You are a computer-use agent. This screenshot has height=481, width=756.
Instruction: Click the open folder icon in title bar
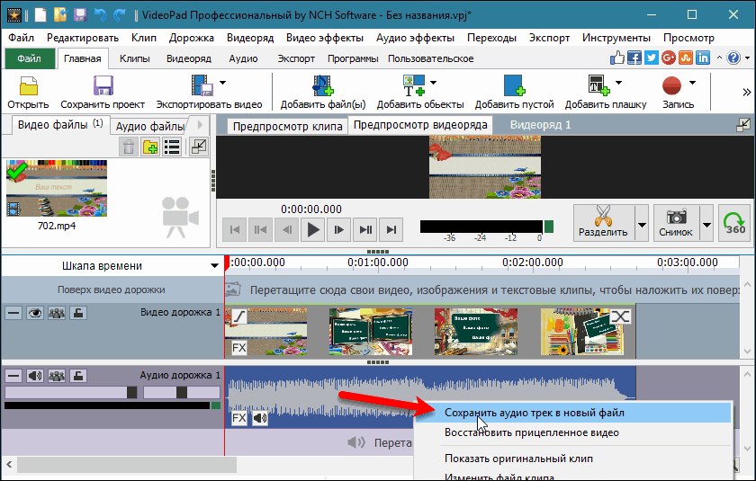click(61, 15)
